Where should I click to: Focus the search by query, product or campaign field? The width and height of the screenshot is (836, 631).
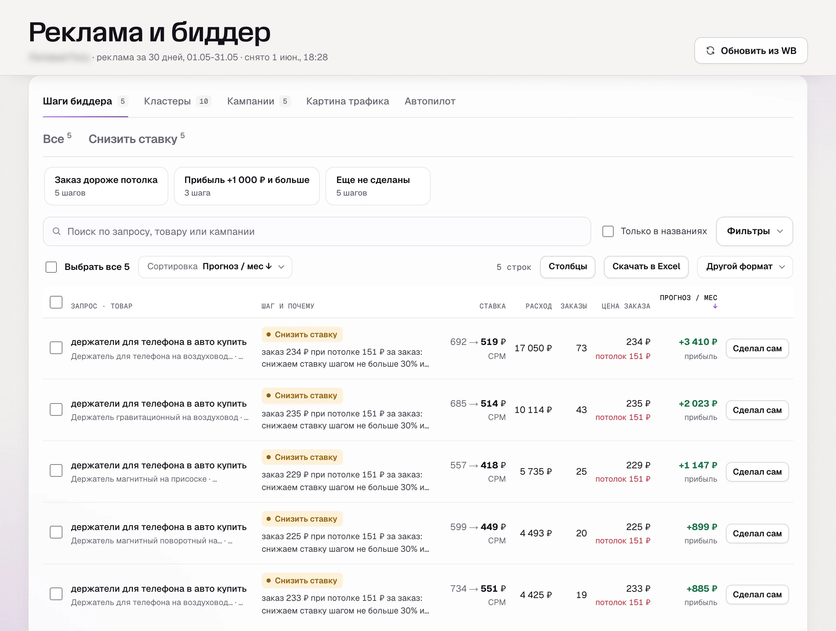(x=317, y=231)
